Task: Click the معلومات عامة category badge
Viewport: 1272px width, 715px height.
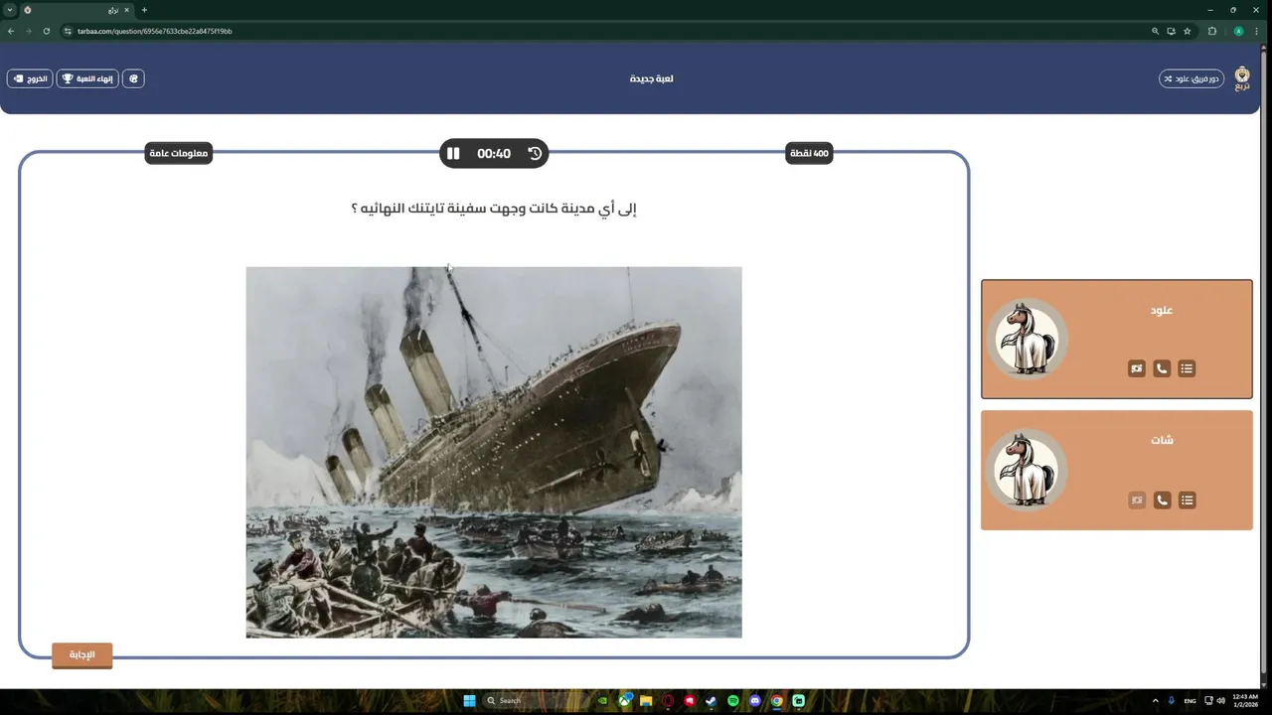Action: tap(179, 154)
